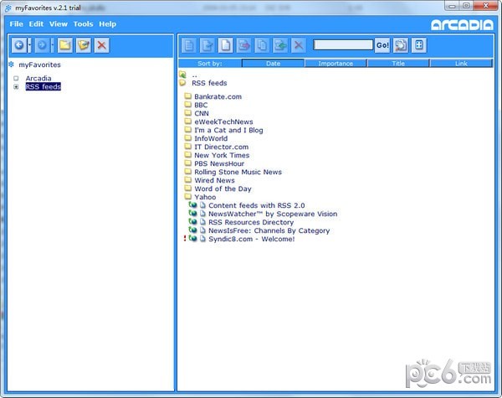502x398 pixels.
Task: Expand the RSS feeds tree node
Action: (16, 87)
